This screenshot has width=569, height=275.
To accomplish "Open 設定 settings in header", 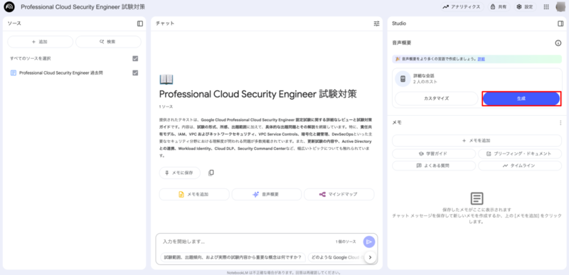I will (x=525, y=7).
